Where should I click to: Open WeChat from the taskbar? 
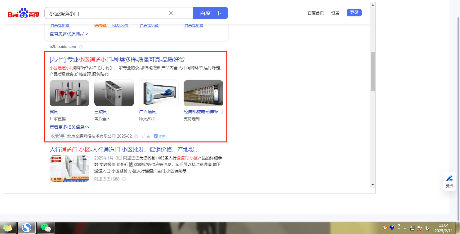[46, 228]
